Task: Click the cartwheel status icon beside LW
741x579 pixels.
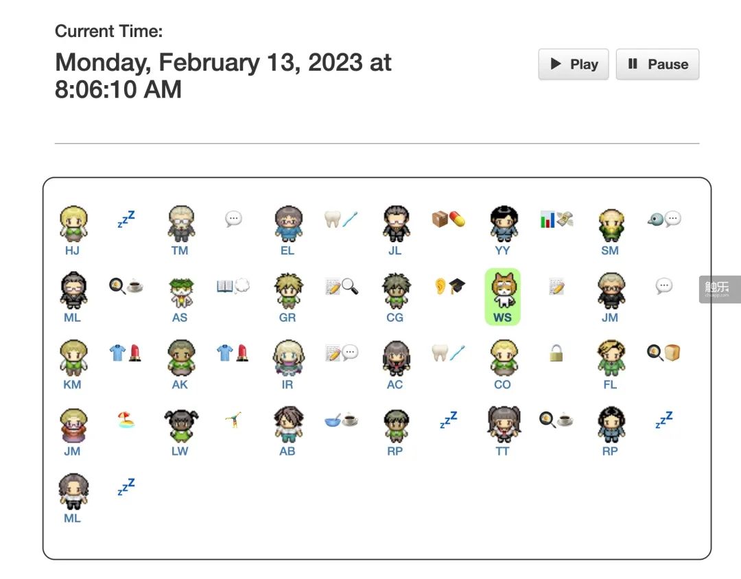Action: coord(233,420)
